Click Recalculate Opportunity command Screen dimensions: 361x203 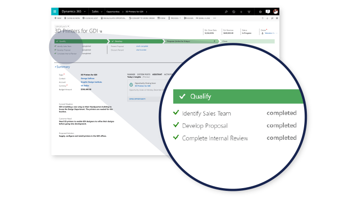point(113,18)
